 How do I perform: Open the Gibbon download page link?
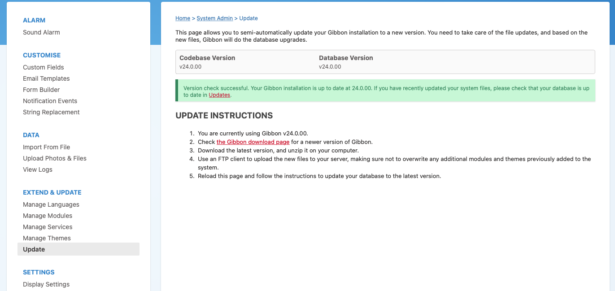[x=253, y=142]
